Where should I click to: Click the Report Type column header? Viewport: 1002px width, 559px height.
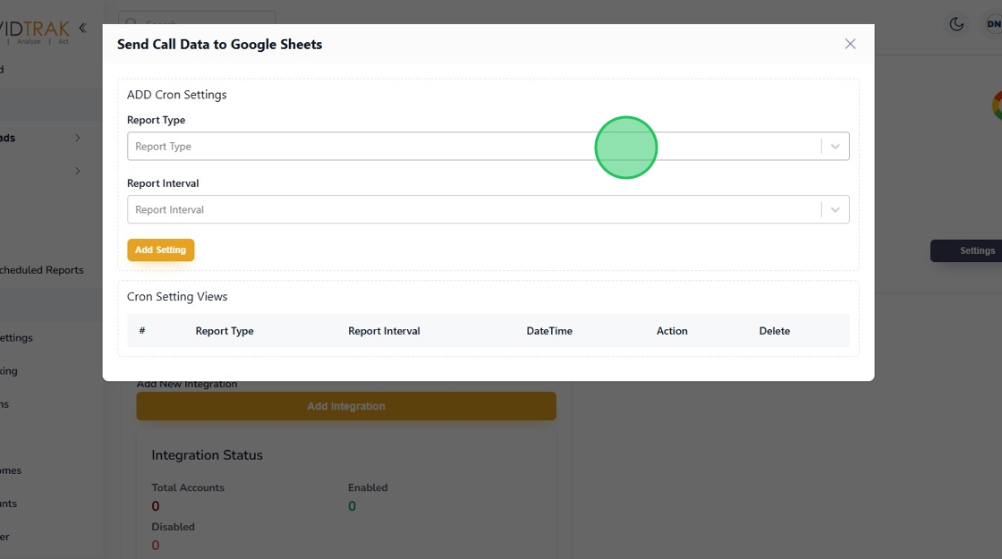pos(225,331)
